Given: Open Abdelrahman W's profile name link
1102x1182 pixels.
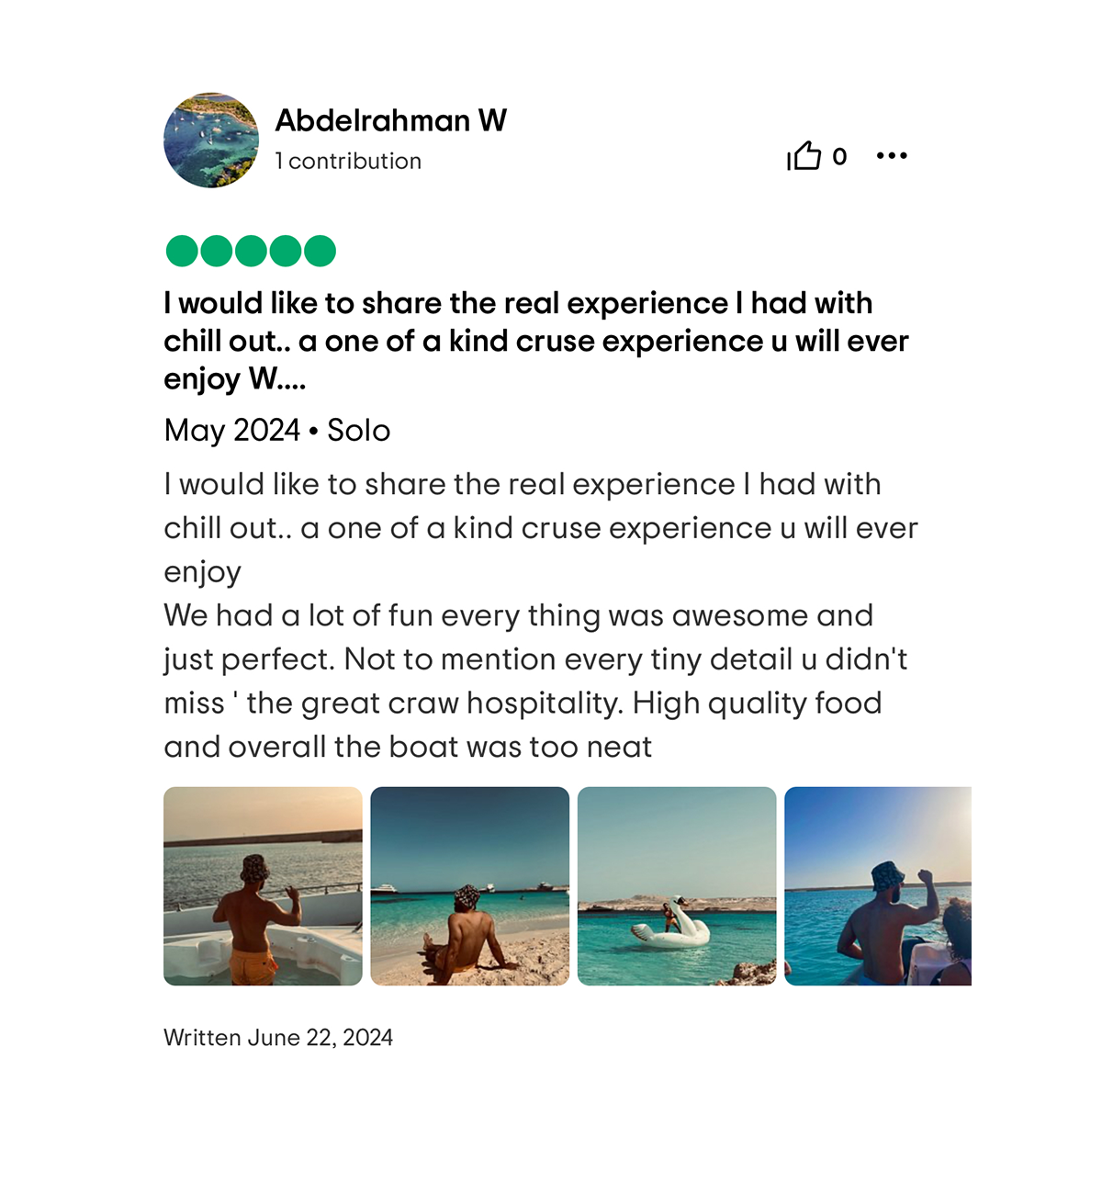Looking at the screenshot, I should click(x=390, y=120).
